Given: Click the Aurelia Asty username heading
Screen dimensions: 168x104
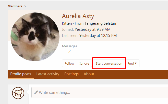Looking at the screenshot, I should [x=78, y=16].
